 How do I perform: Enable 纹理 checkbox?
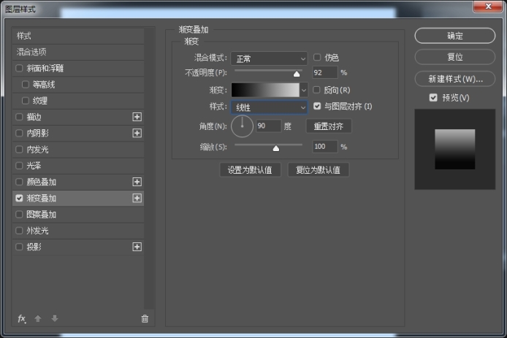(26, 101)
